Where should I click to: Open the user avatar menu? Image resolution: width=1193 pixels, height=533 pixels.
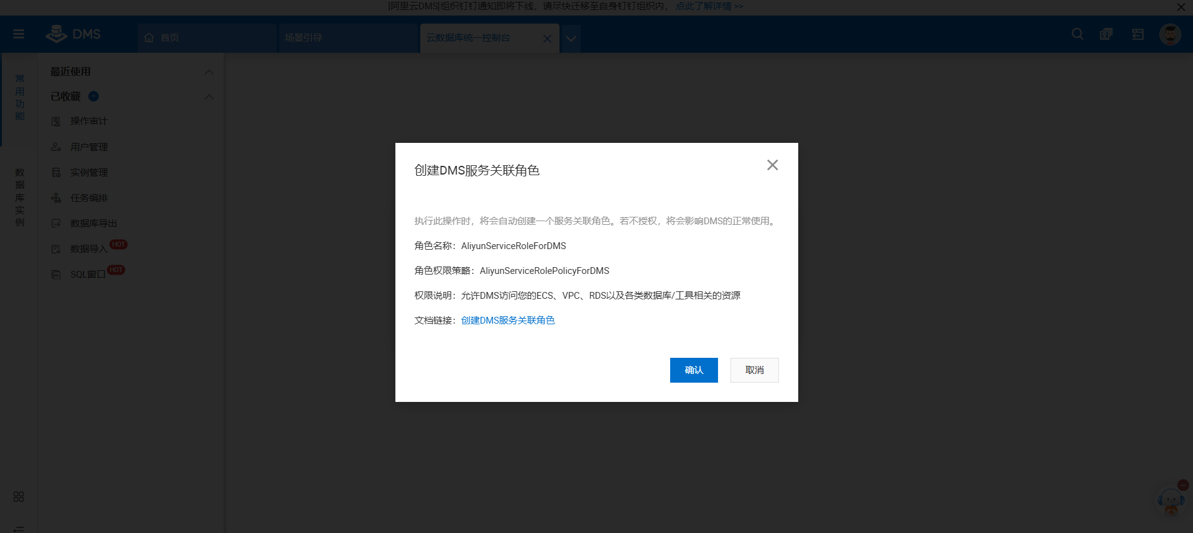click(1170, 34)
